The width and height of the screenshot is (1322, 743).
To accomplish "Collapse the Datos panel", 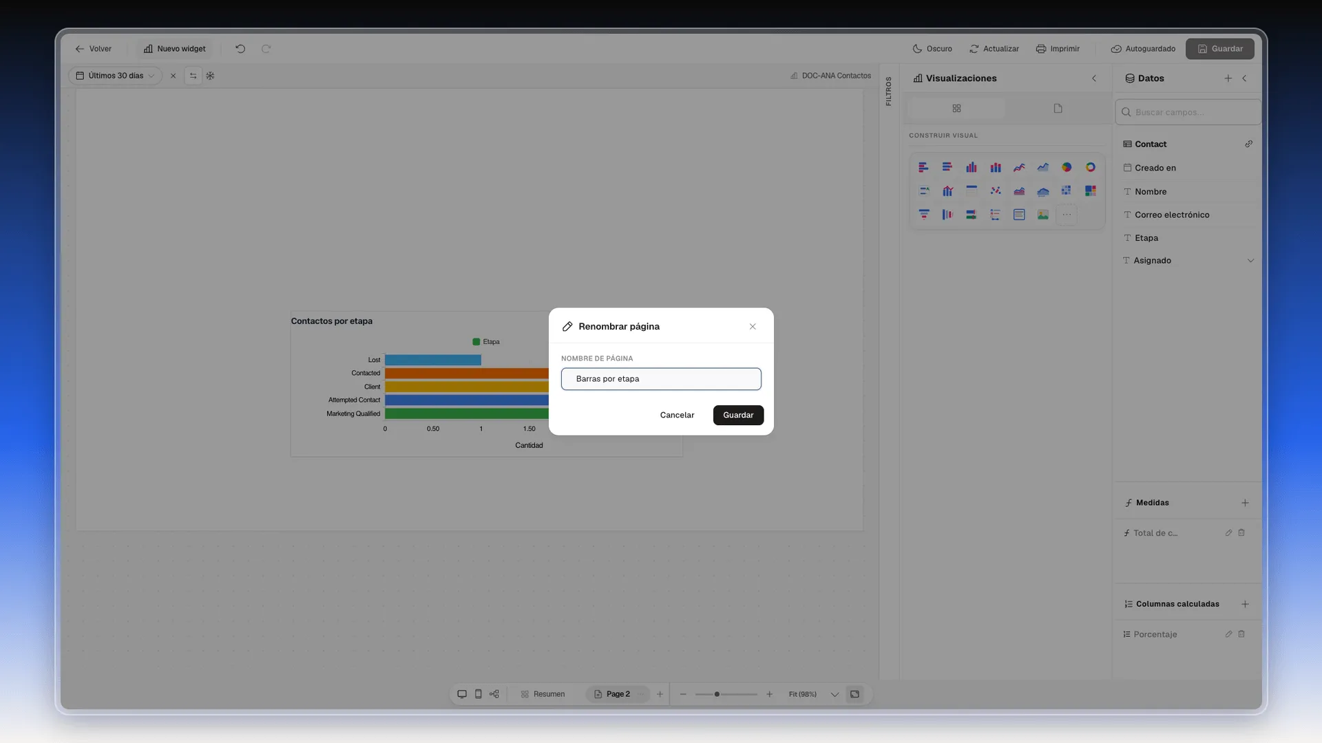I will [1245, 78].
